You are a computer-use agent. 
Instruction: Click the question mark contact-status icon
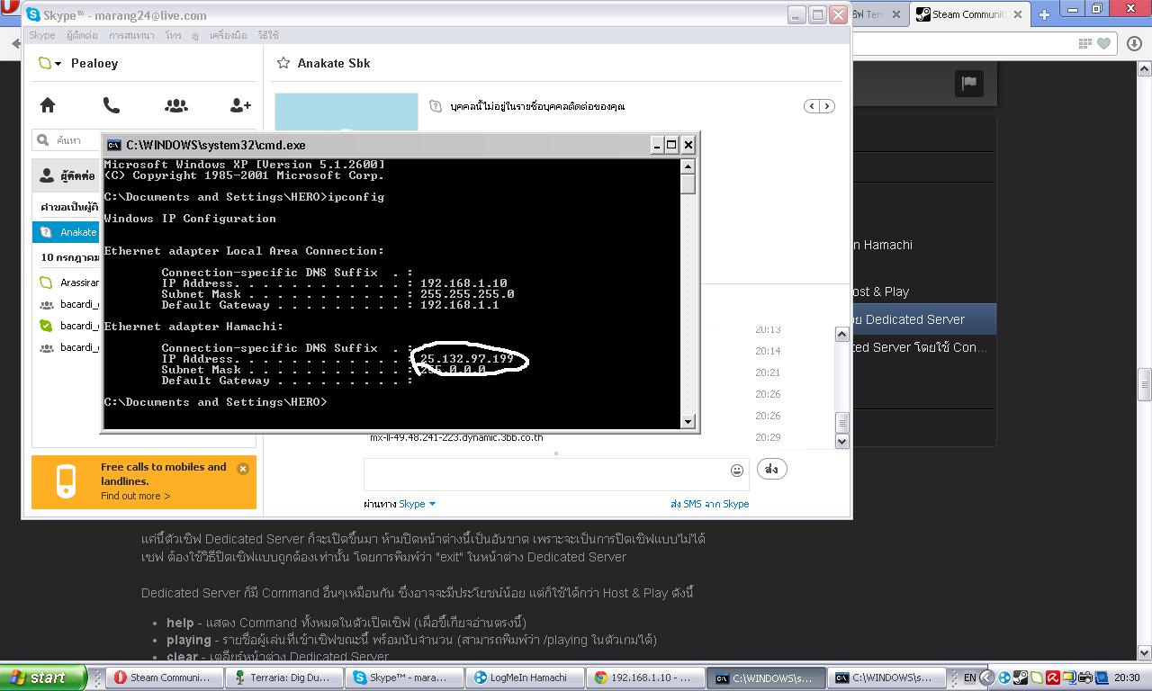coord(436,106)
